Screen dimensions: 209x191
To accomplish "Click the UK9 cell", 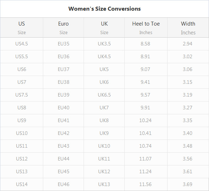I will (x=104, y=133).
